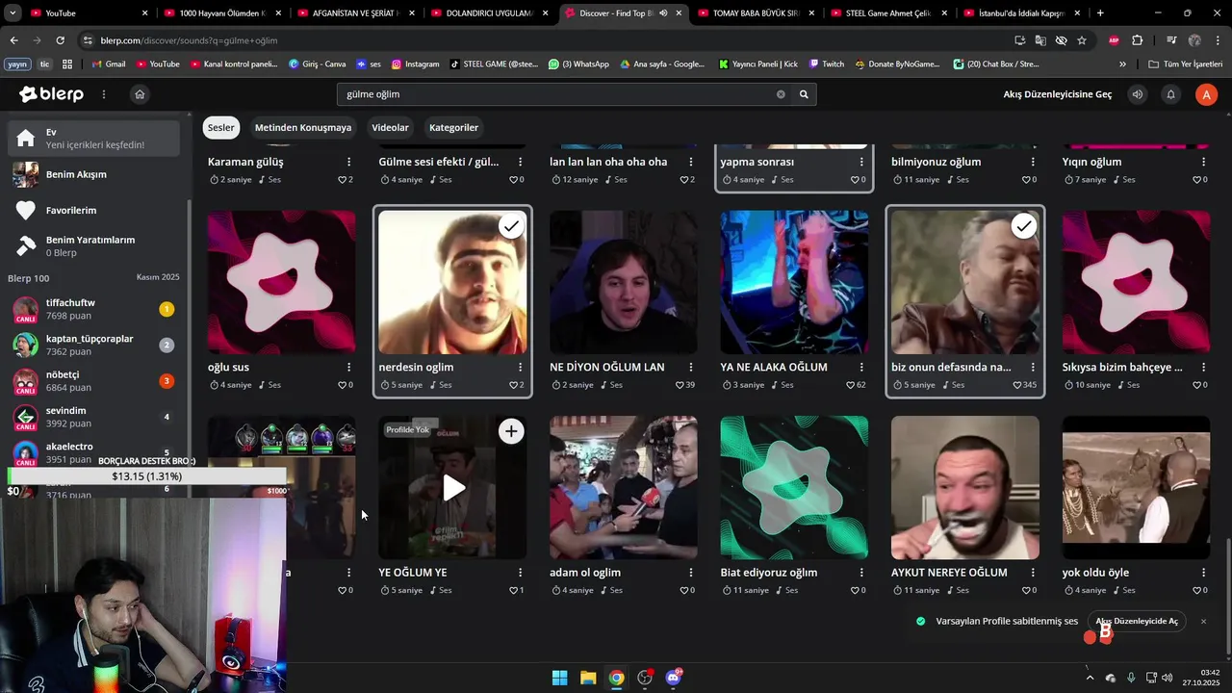Add YE OĞLUM YE with plus icon
This screenshot has width=1232, height=693.
click(x=511, y=431)
